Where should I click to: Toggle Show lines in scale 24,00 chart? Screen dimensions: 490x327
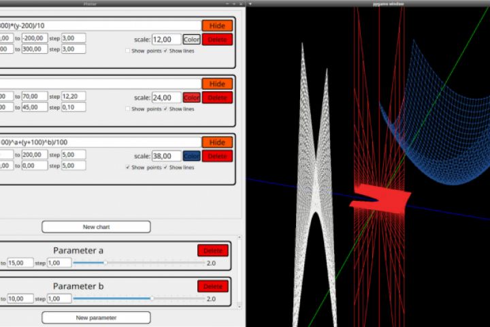(165, 109)
